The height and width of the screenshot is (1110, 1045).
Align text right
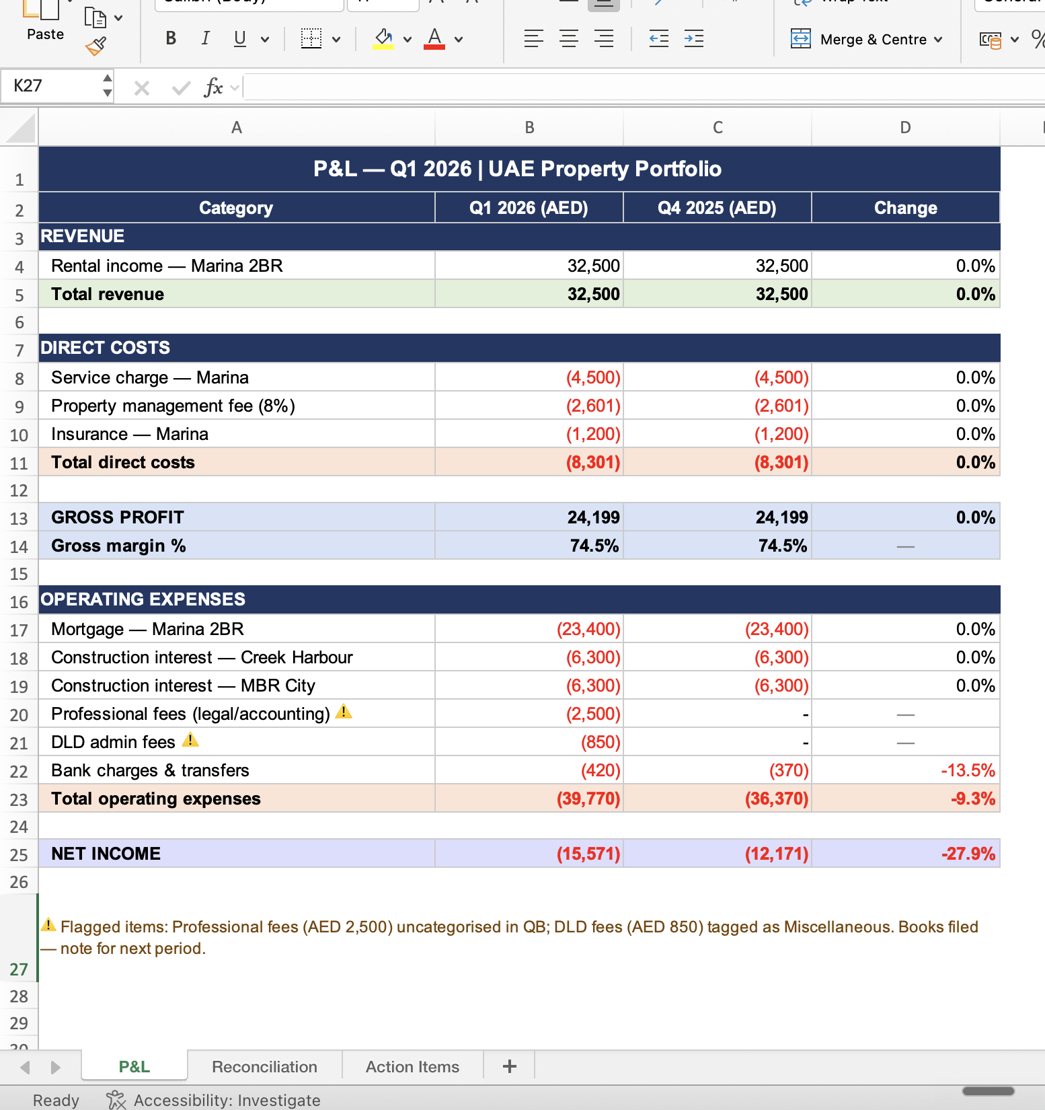click(604, 39)
